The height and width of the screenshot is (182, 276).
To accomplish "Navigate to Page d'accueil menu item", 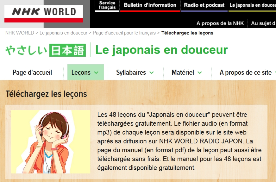I will (x=32, y=72).
